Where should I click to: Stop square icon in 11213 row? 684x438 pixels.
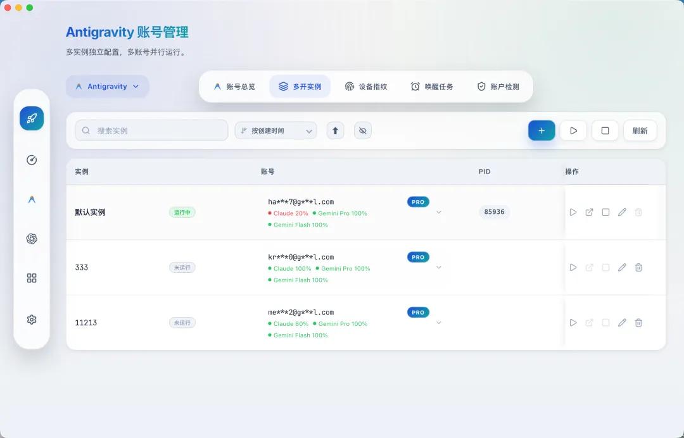[x=605, y=323]
